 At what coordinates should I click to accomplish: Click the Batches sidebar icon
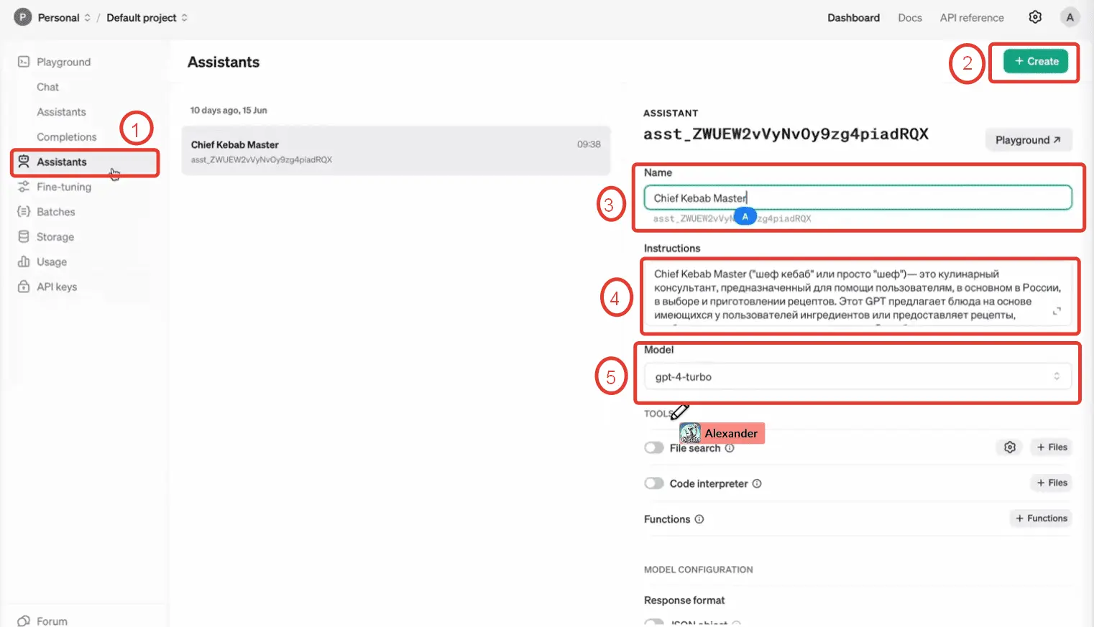pyautogui.click(x=24, y=212)
